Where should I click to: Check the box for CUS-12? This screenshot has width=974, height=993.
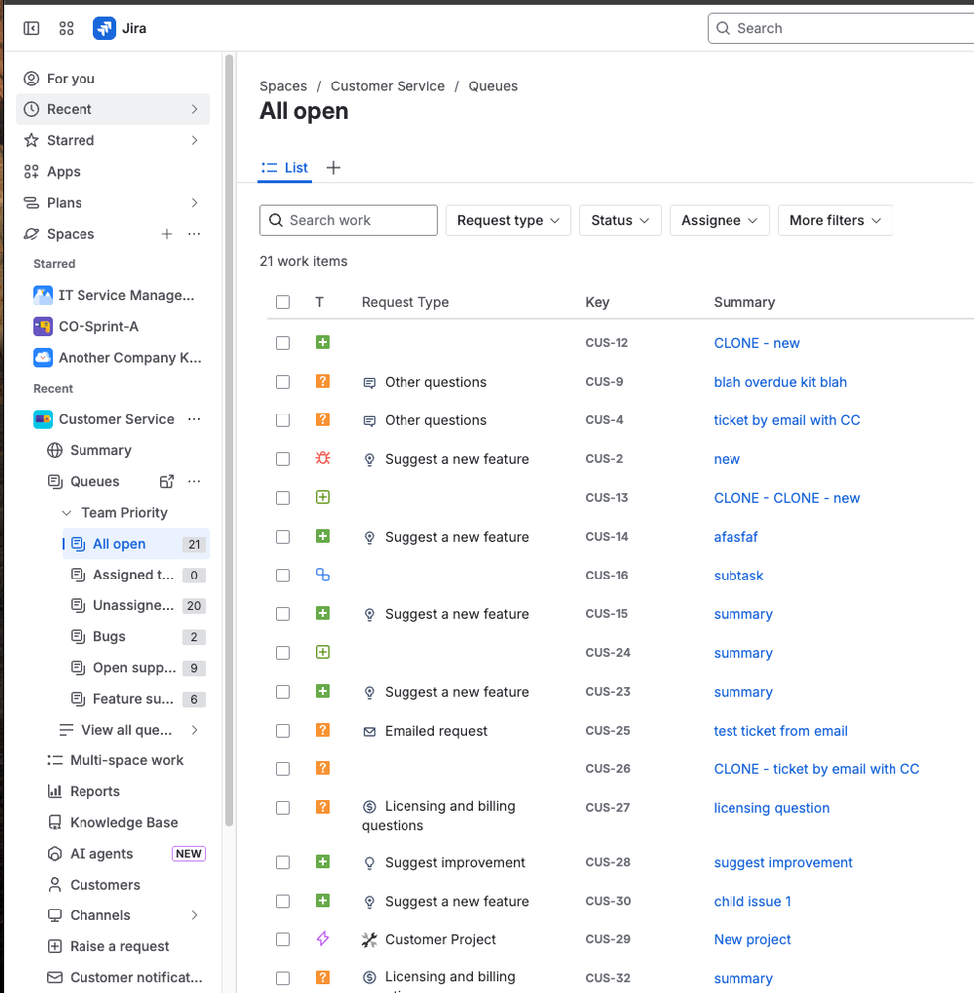(x=283, y=343)
